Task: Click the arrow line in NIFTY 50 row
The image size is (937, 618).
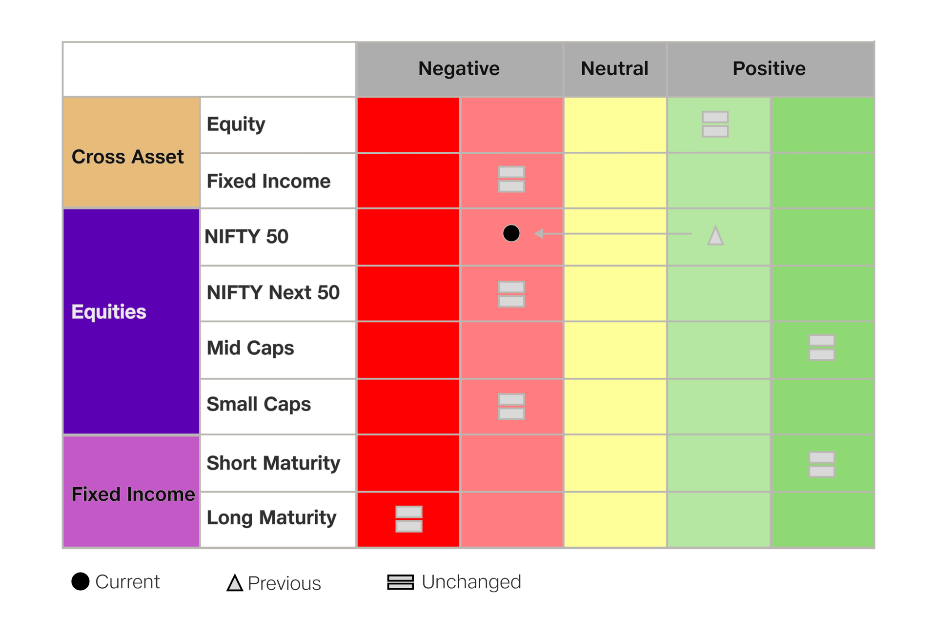Action: [x=614, y=234]
